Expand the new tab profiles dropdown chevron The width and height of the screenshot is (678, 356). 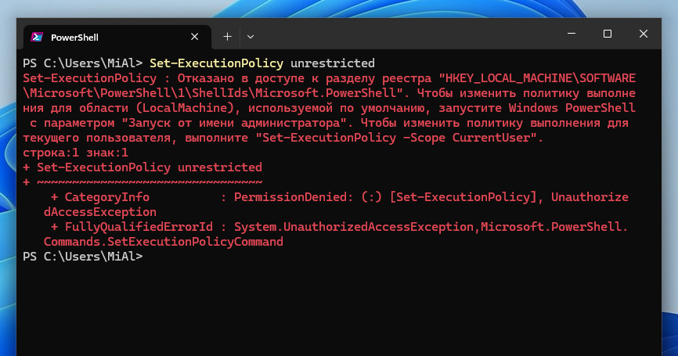[x=251, y=37]
